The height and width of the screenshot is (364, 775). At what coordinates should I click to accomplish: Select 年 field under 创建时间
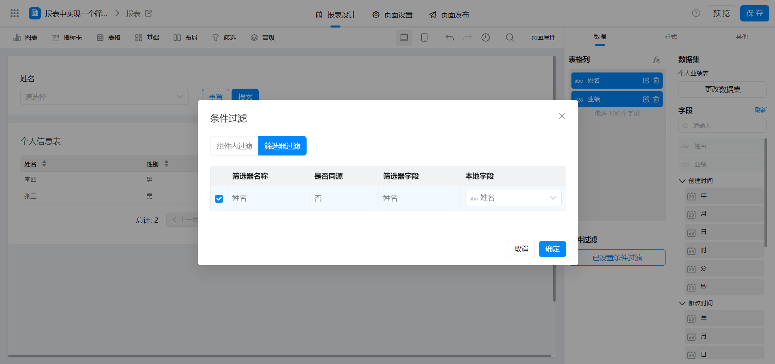click(724, 196)
